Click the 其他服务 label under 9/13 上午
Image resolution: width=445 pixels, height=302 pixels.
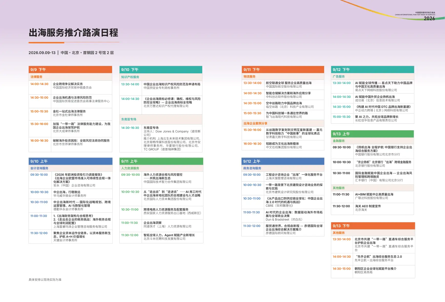coord(339,188)
